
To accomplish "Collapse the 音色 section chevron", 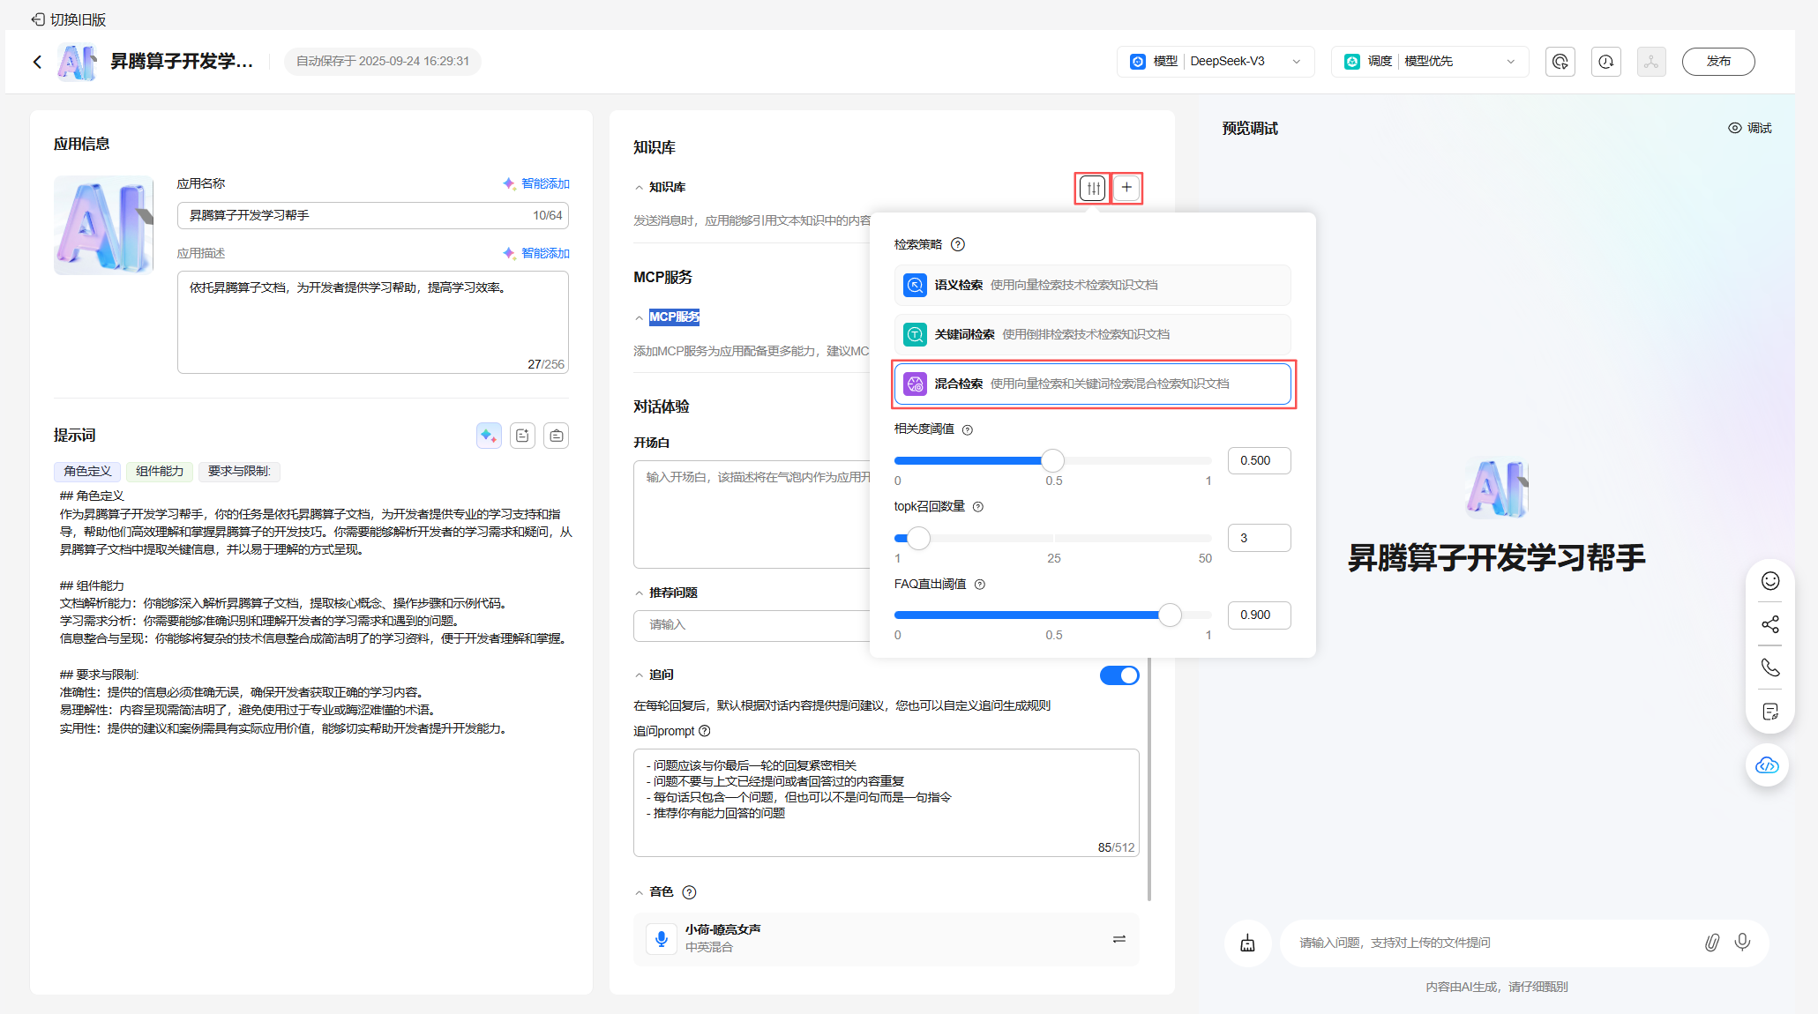I will pos(640,893).
